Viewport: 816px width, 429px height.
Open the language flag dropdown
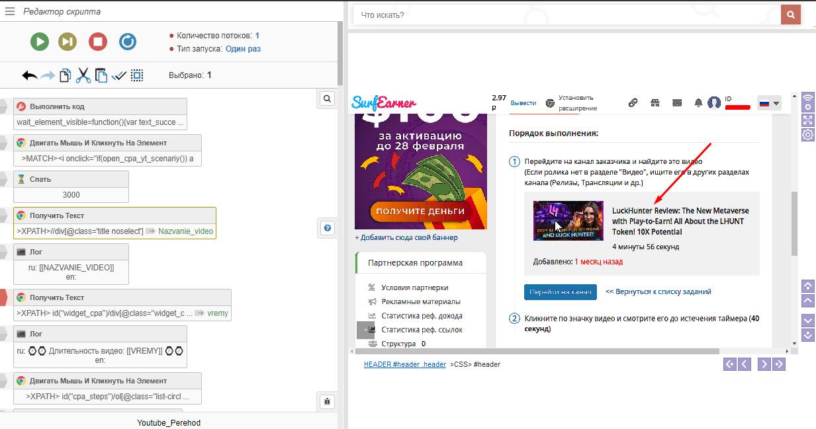(769, 103)
